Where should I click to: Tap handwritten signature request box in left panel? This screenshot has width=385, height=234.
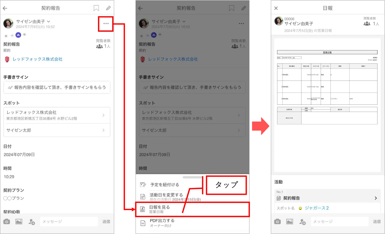click(57, 87)
